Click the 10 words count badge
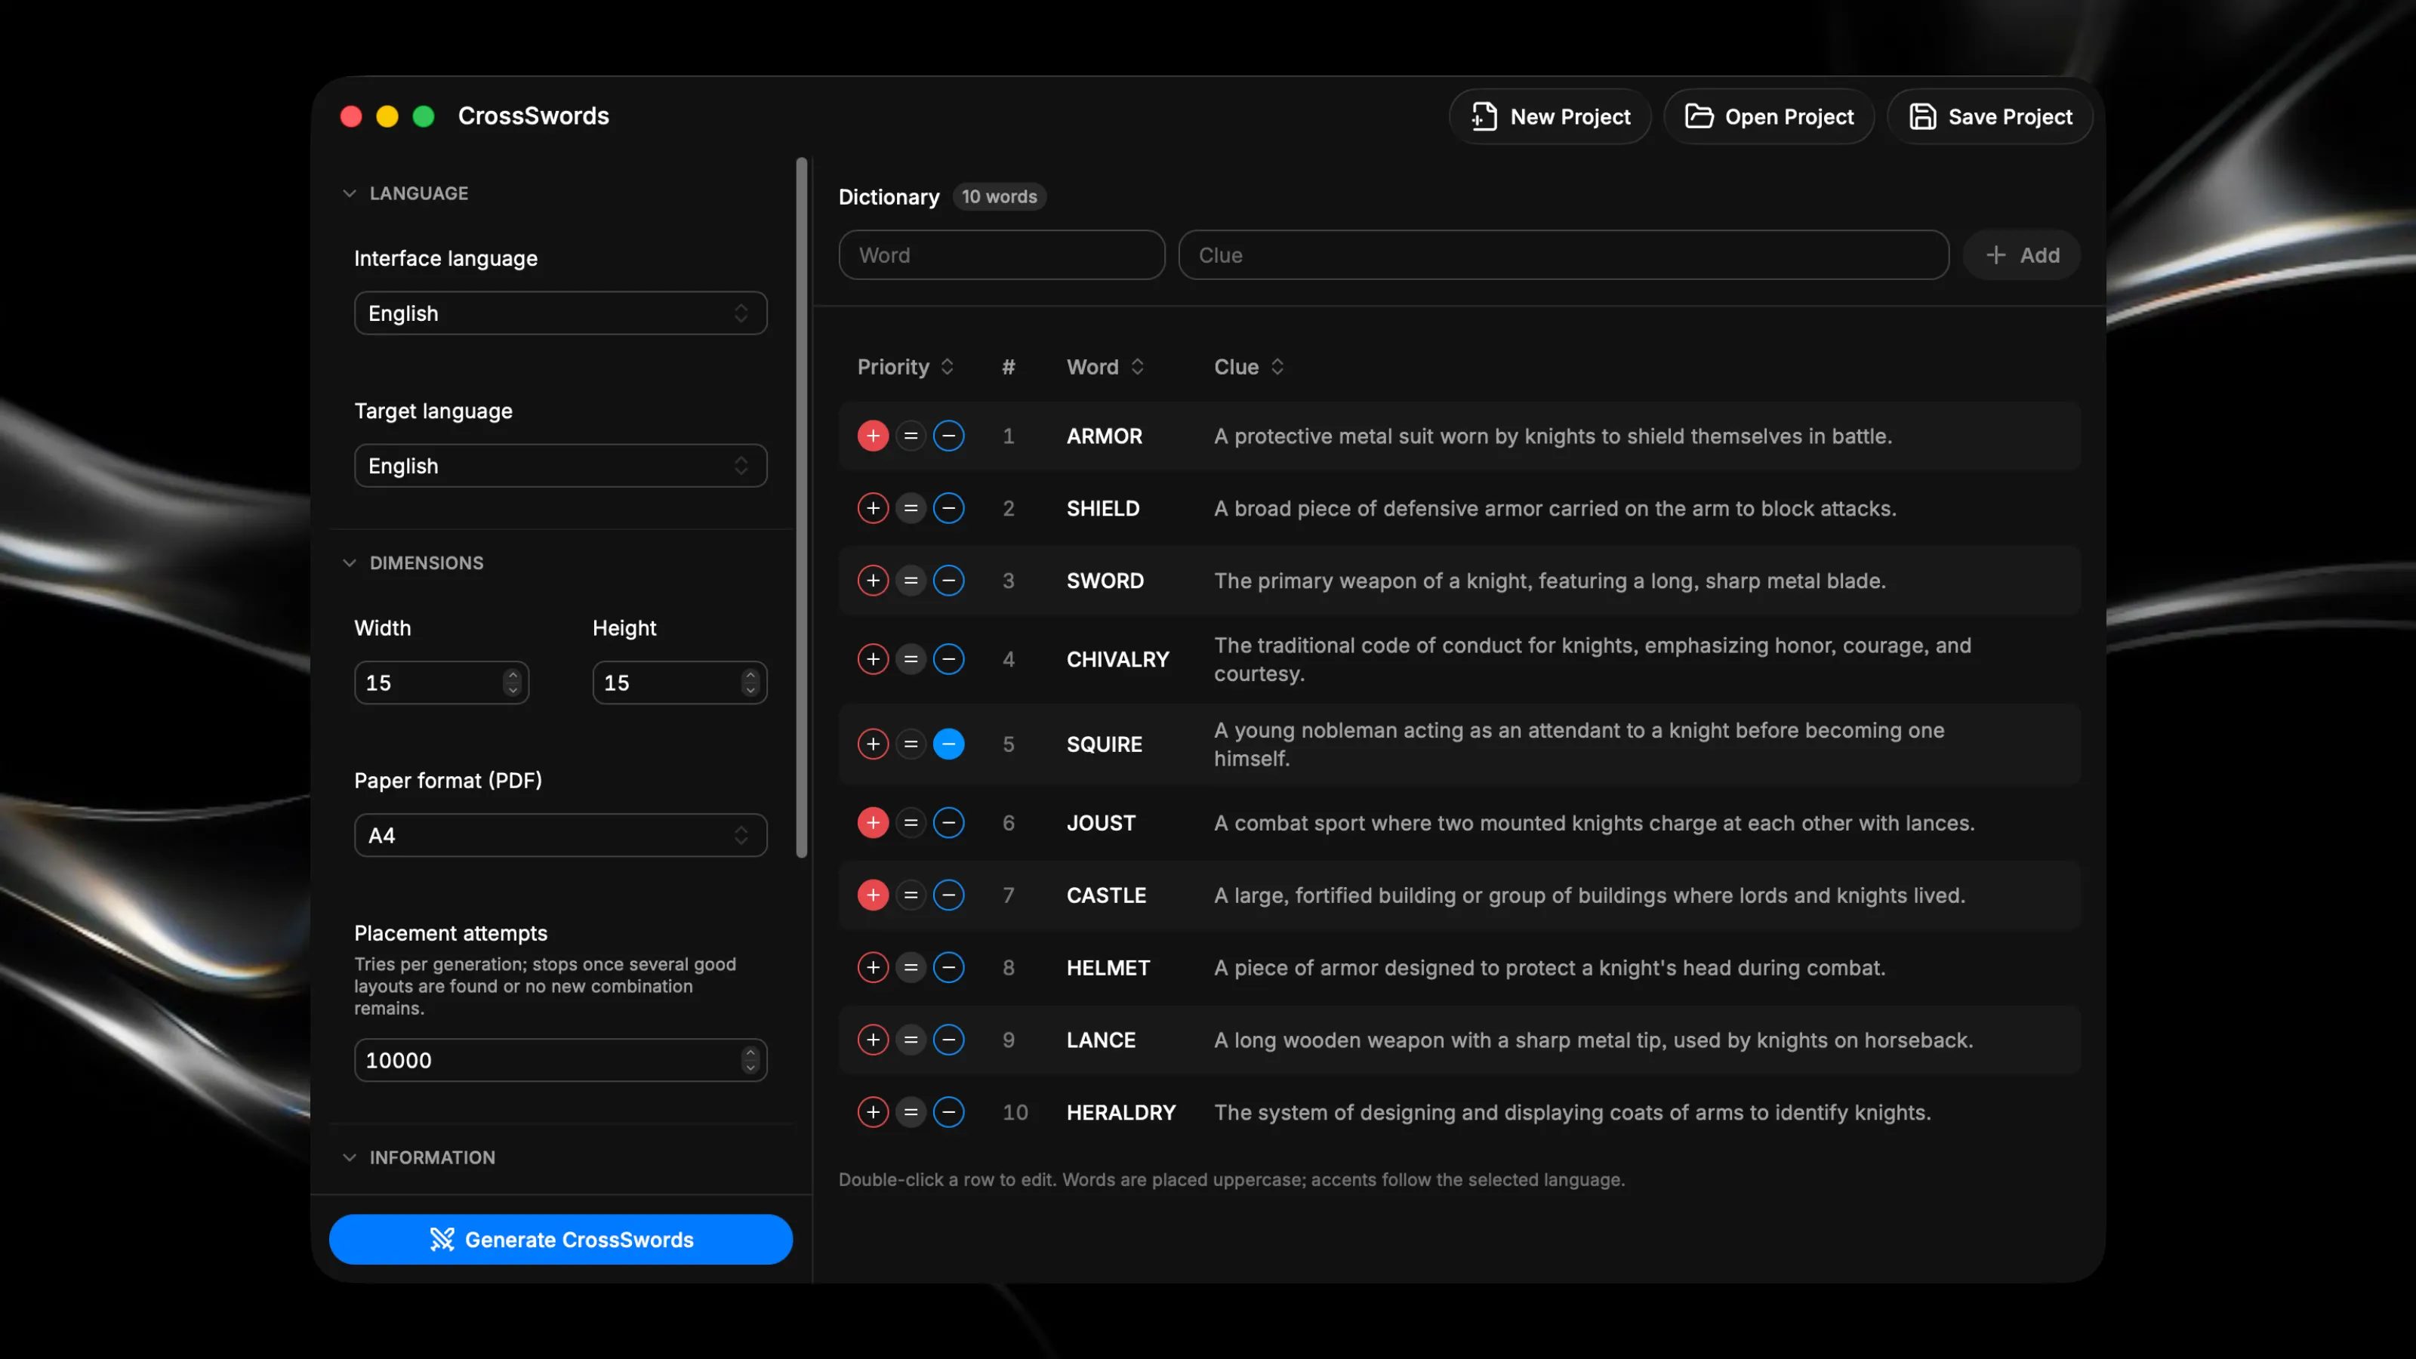2416x1359 pixels. point(999,197)
